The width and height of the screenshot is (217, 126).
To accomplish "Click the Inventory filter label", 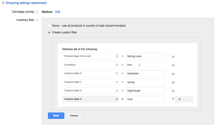I will (25, 20).
